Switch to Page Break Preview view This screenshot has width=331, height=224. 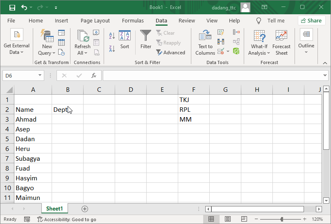pos(244,219)
